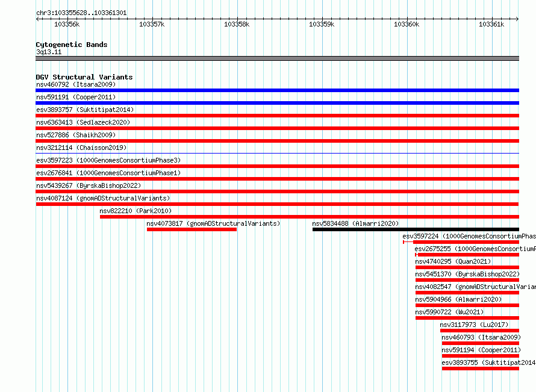
Task: Select the nsv4073817 (gnomADStructuralVariants) label
Action: click(x=213, y=223)
